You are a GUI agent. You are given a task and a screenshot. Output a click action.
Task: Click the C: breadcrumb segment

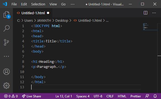click(x=19, y=21)
